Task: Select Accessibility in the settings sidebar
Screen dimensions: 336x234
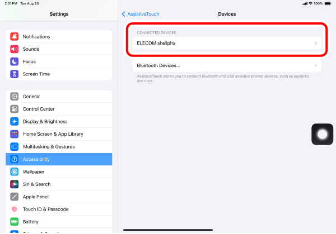Action: 59,159
